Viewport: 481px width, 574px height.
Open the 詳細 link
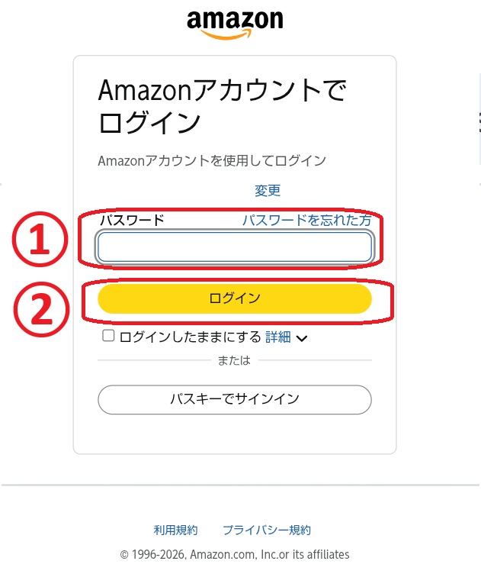coord(277,337)
